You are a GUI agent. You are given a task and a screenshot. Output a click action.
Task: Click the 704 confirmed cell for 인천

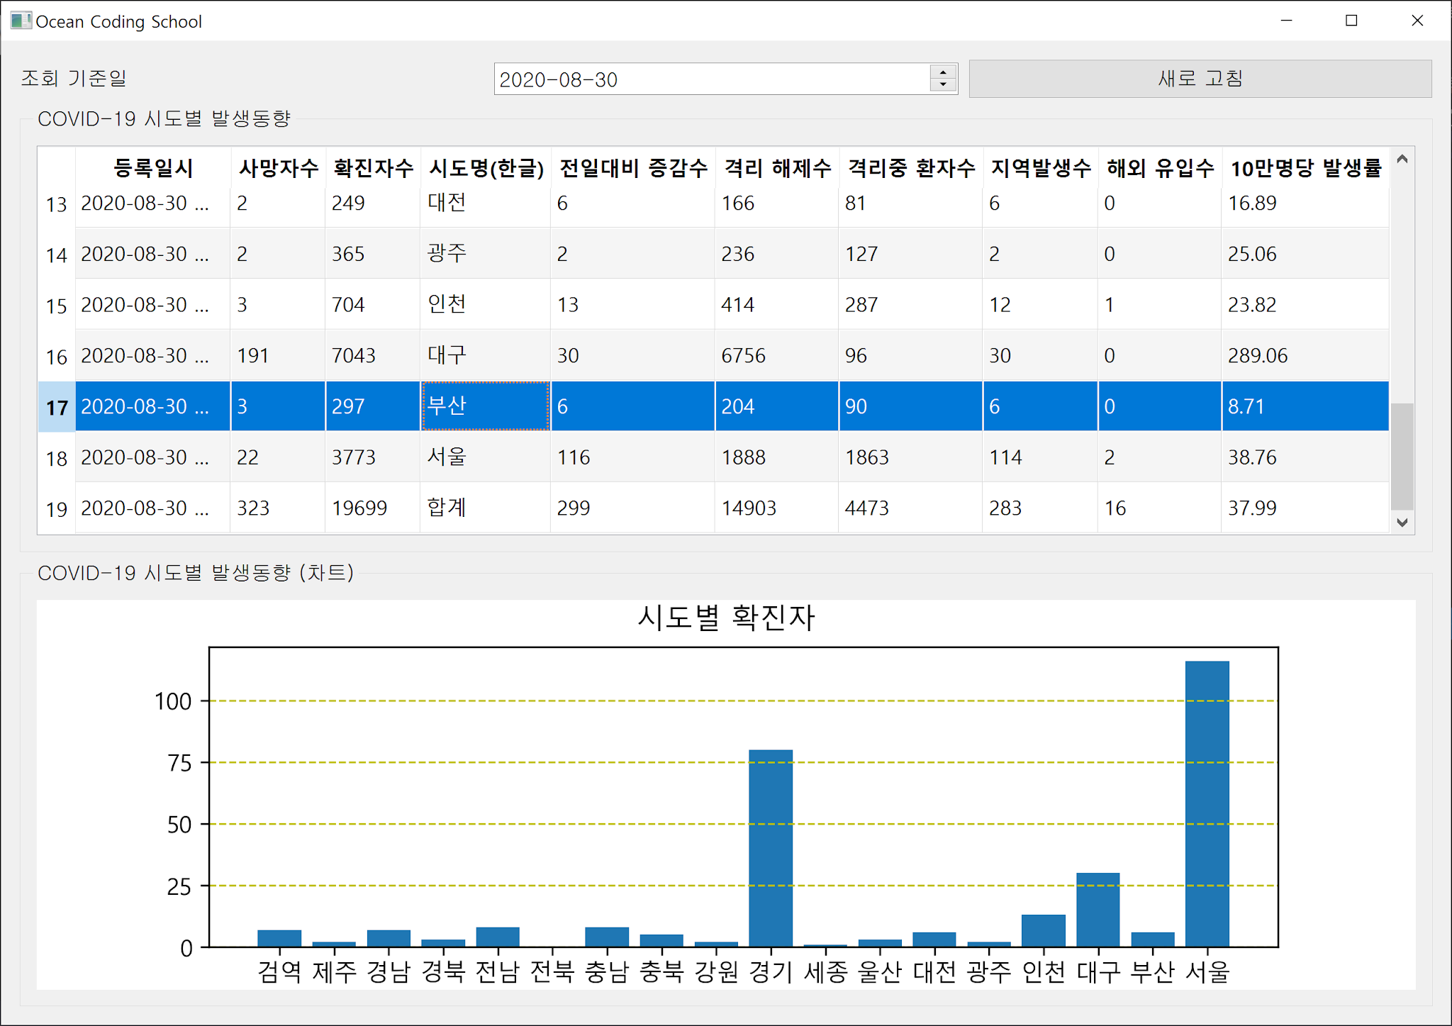[373, 304]
